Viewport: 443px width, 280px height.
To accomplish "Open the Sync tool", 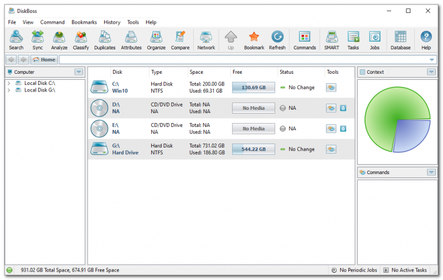I will 38,39.
